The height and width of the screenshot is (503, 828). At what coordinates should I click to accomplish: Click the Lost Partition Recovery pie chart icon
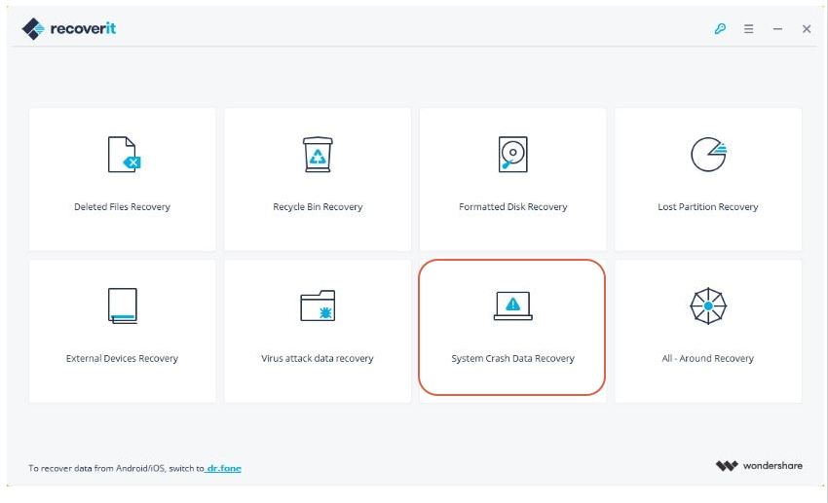tap(708, 155)
